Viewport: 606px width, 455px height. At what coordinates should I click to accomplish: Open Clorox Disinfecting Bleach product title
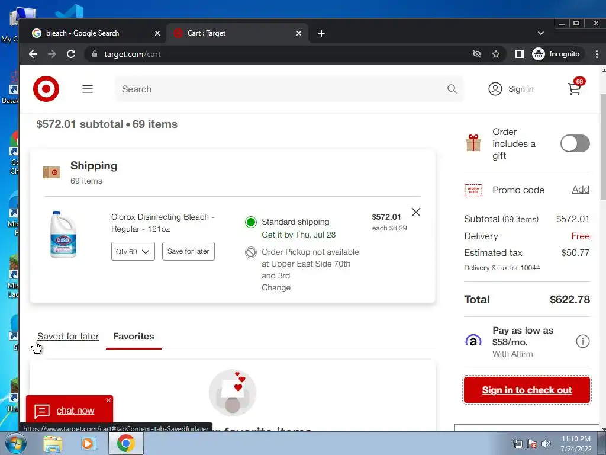point(163,223)
